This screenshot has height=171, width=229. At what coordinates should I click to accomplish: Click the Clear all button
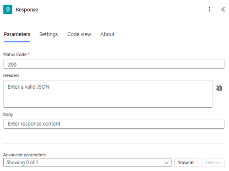(213, 162)
